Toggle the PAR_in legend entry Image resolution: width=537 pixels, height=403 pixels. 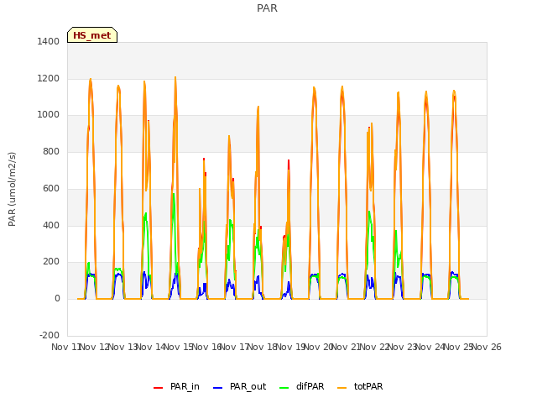click(x=176, y=386)
